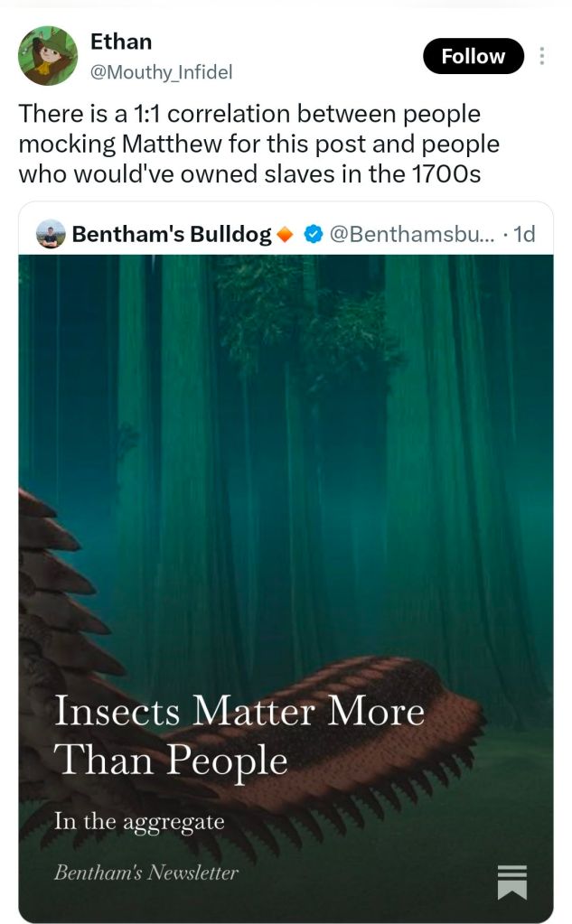Image resolution: width=572 pixels, height=924 pixels.
Task: Open the Bentham's Newsletter label
Action: coord(146,873)
